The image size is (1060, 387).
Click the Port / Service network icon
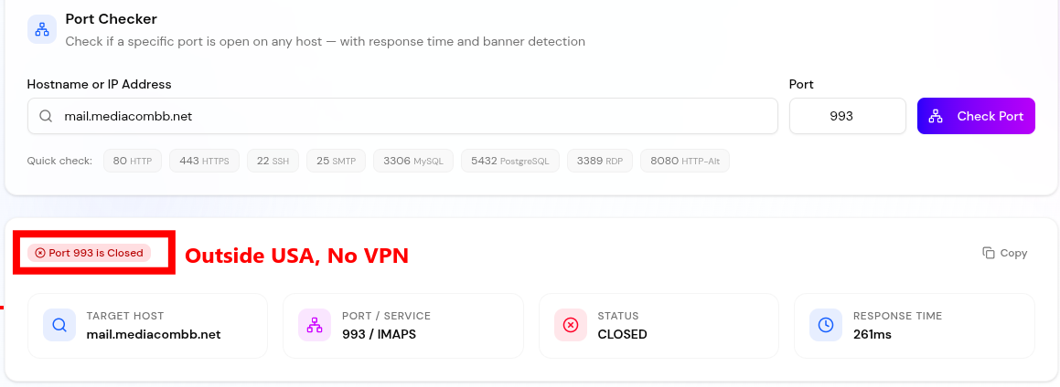point(315,325)
